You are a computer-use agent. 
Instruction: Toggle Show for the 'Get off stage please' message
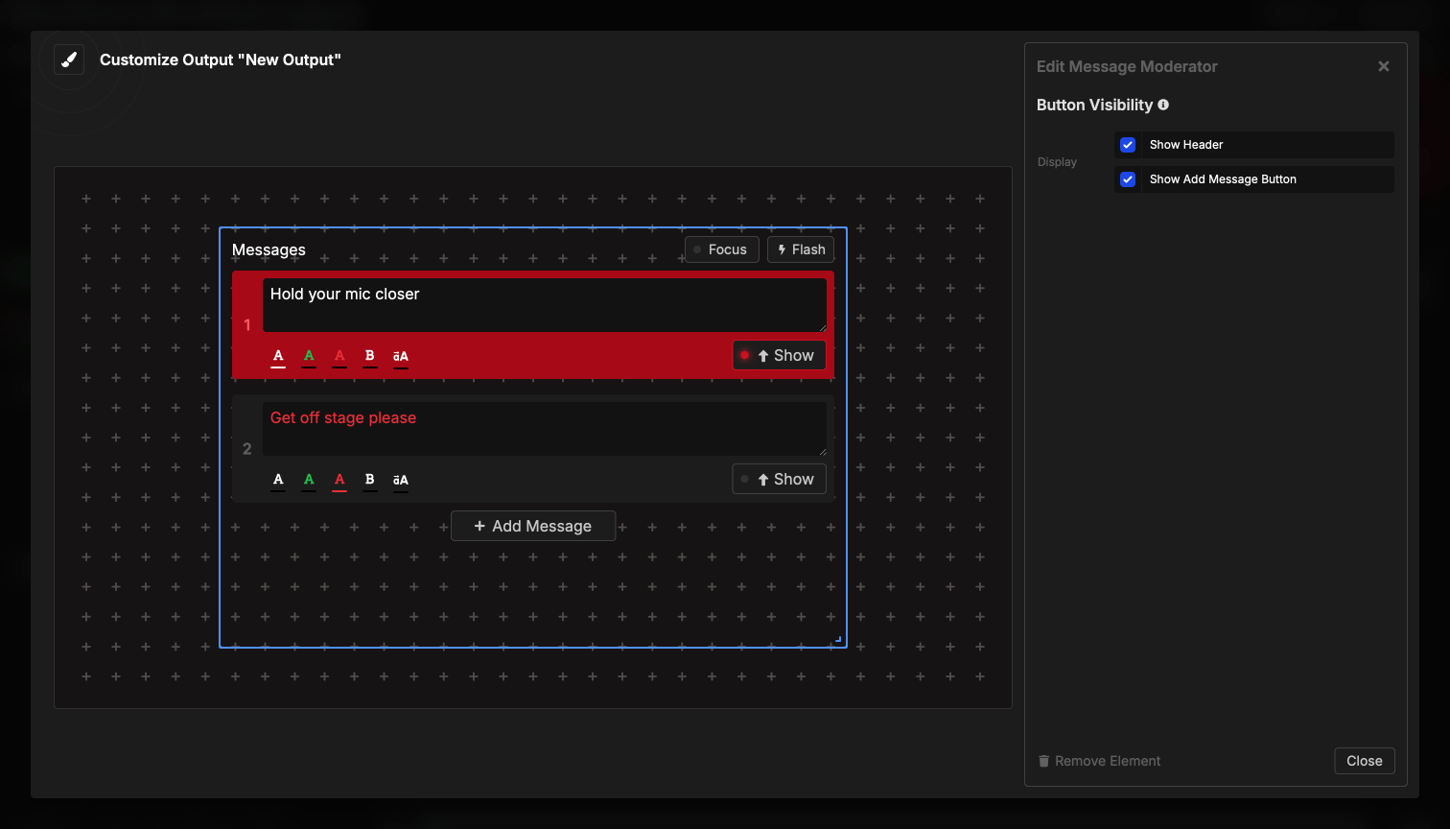point(779,479)
